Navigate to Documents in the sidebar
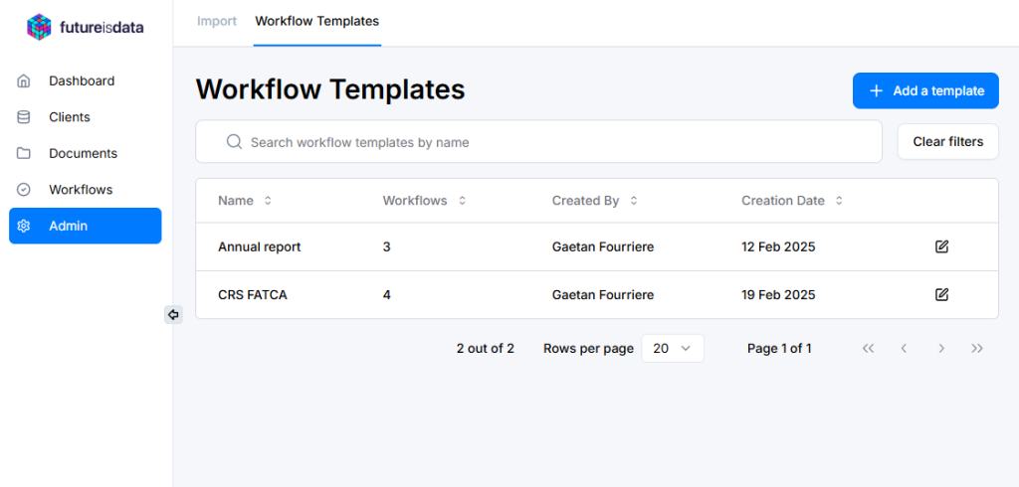1019x487 pixels. 83,153
